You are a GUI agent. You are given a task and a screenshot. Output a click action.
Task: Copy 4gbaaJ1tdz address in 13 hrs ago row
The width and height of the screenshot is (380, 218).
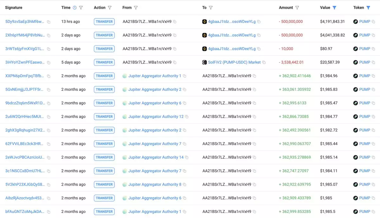pyautogui.click(x=259, y=22)
